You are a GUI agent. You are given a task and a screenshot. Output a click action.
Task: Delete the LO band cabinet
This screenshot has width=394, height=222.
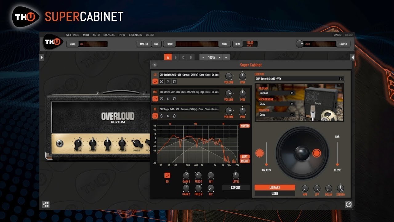174,81
